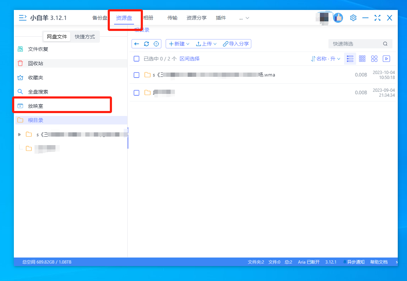Click 总空间 689.82GB / 1.08TB status

(47, 262)
